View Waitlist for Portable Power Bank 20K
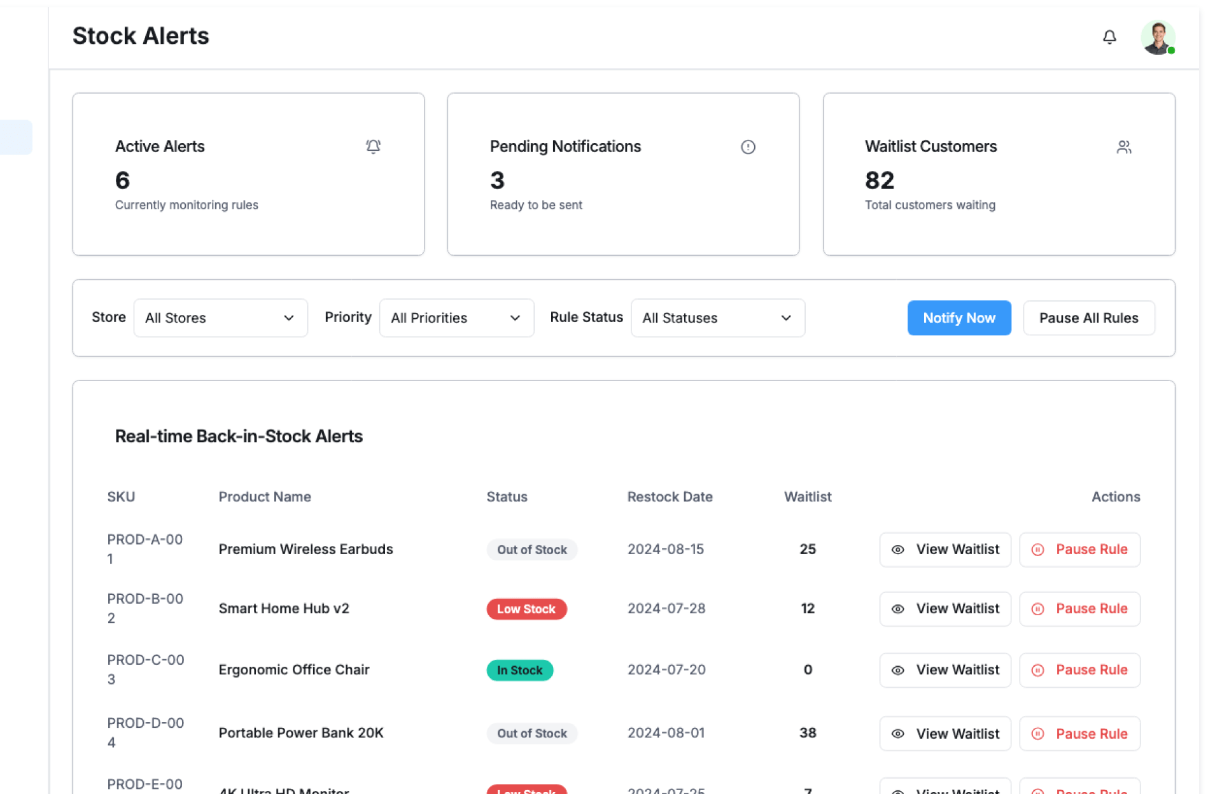Viewport: 1222px width, 794px height. (945, 734)
